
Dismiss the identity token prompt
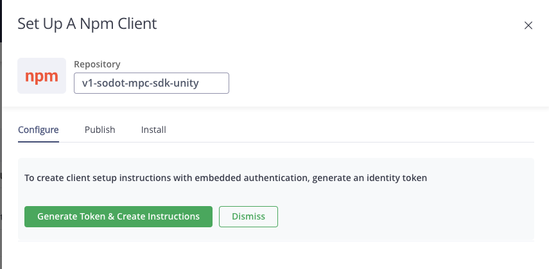pos(248,216)
